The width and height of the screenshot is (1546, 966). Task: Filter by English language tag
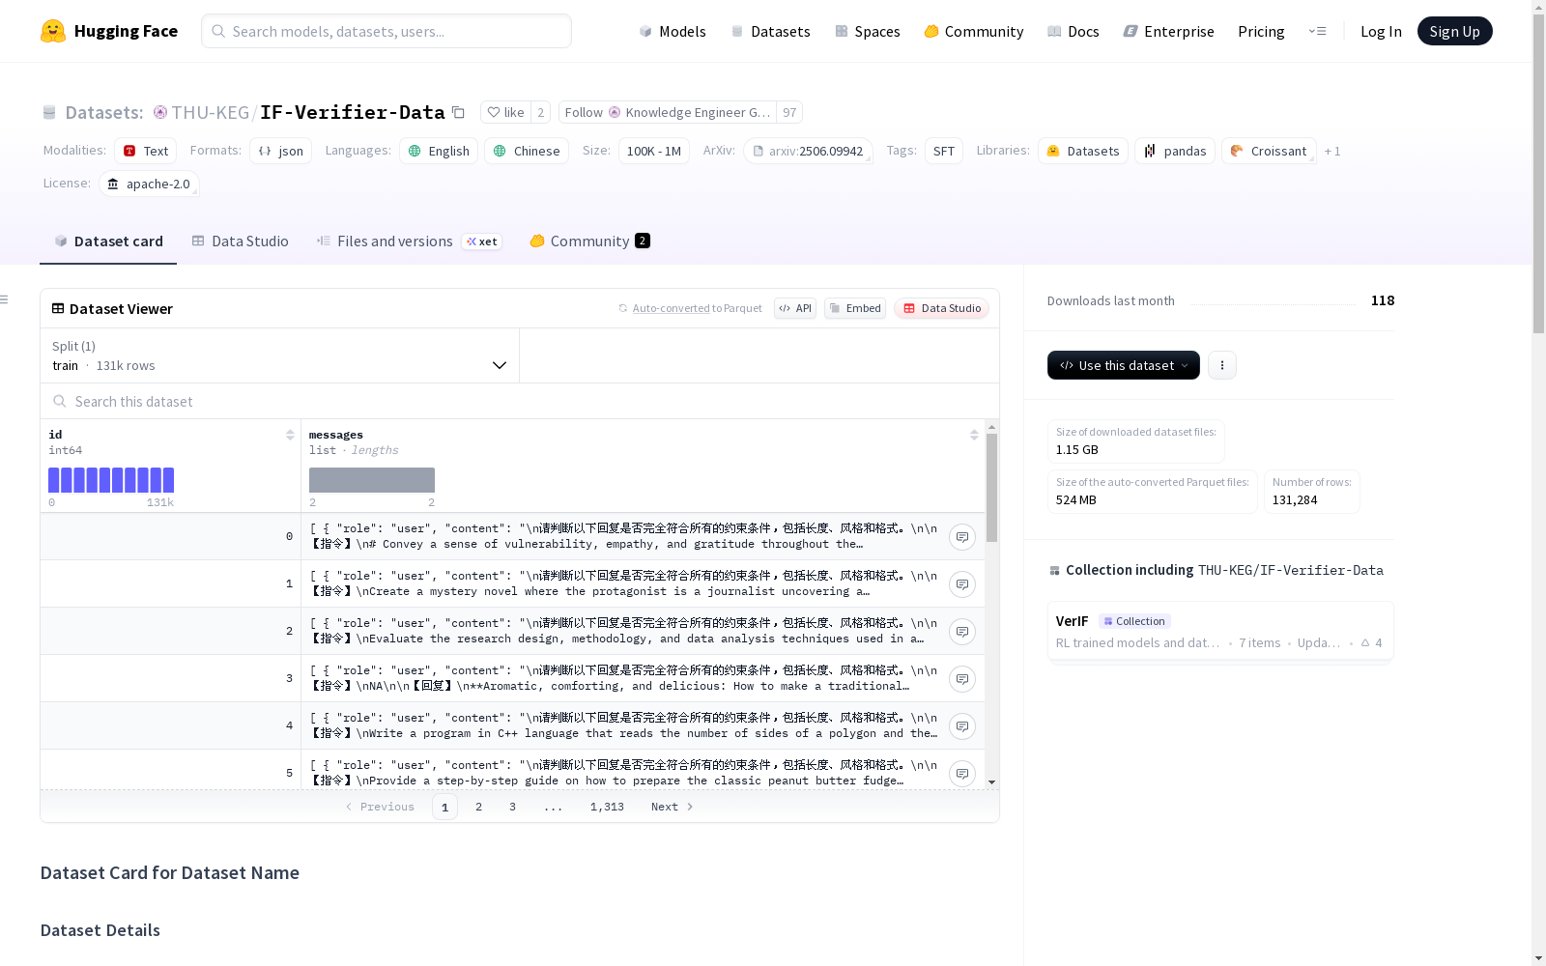point(439,151)
